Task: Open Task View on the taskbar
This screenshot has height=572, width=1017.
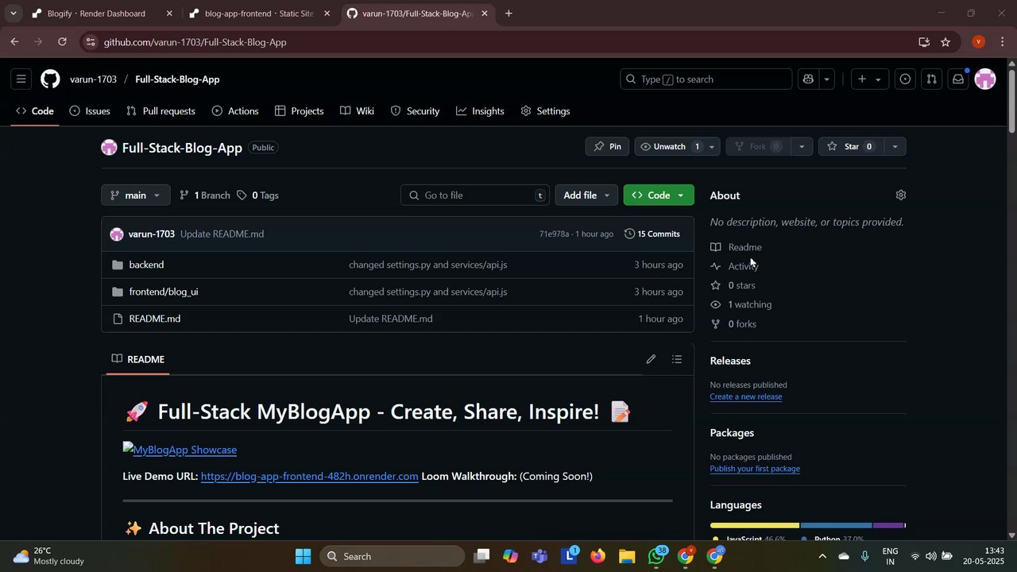Action: [x=481, y=556]
